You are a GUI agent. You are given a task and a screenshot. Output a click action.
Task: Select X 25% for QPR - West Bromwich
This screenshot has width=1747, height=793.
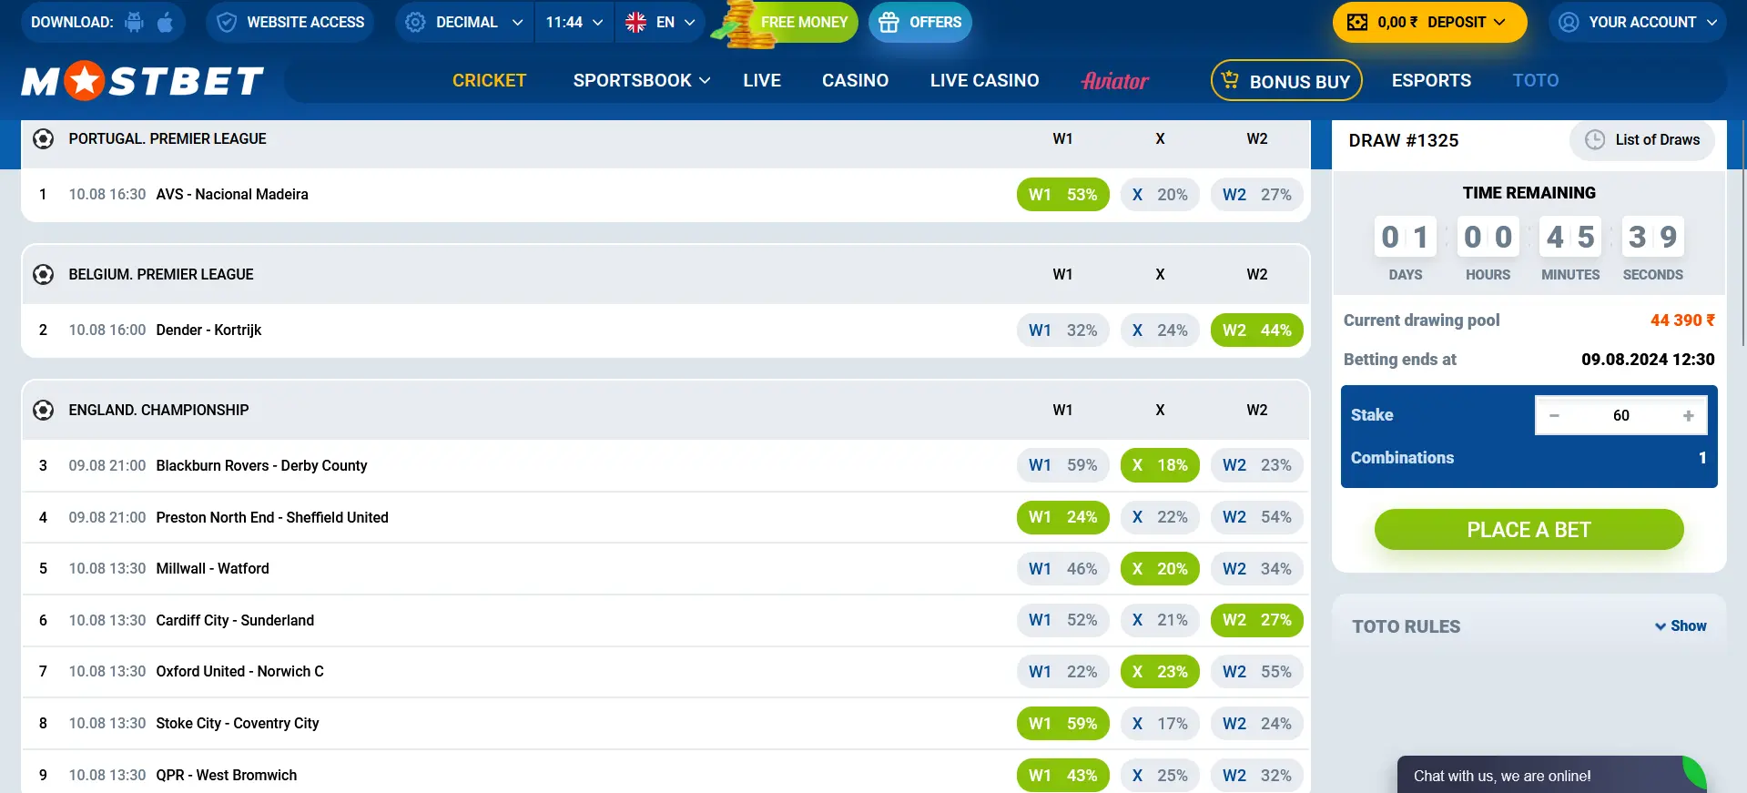point(1160,776)
